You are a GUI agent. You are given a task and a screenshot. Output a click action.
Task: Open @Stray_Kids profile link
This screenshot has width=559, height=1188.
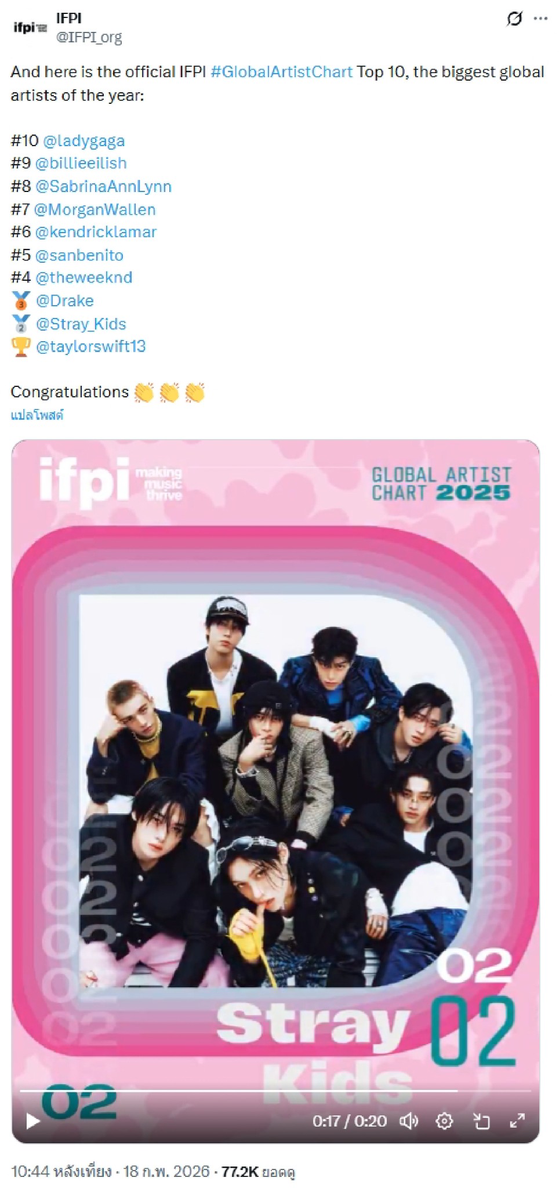(81, 324)
